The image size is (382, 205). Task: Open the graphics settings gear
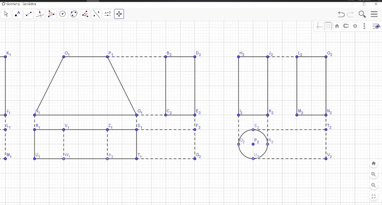pos(355,26)
